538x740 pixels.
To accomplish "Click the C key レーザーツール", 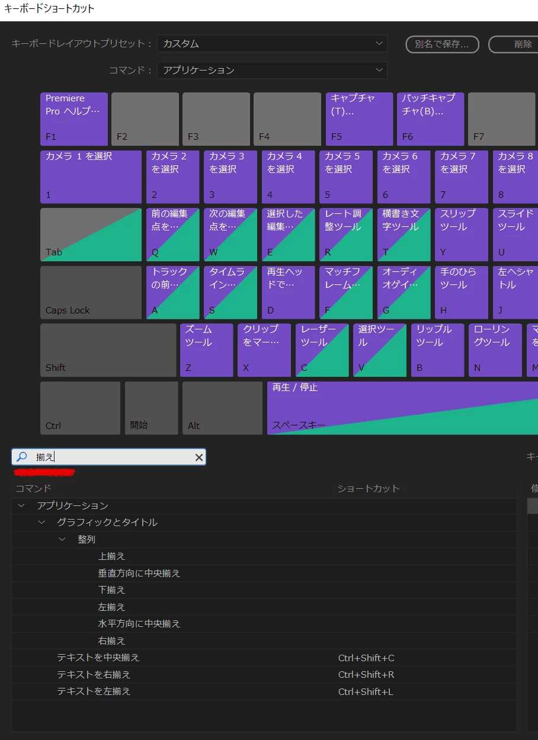I will (x=322, y=350).
